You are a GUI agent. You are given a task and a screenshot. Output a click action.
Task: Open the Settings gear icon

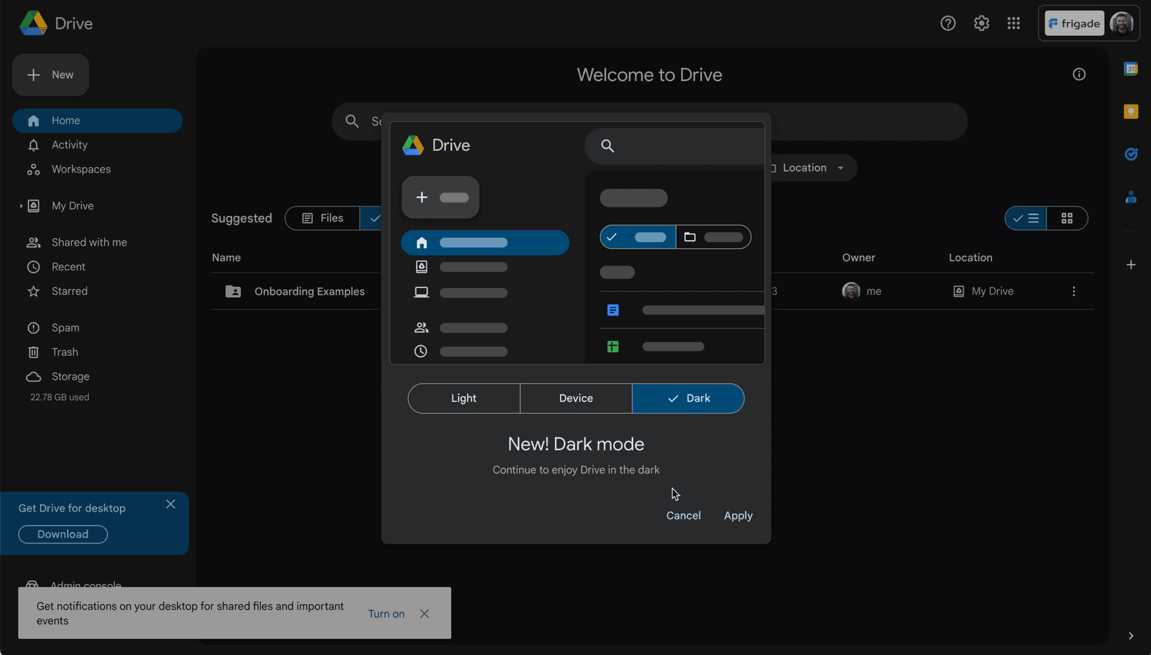pos(981,23)
